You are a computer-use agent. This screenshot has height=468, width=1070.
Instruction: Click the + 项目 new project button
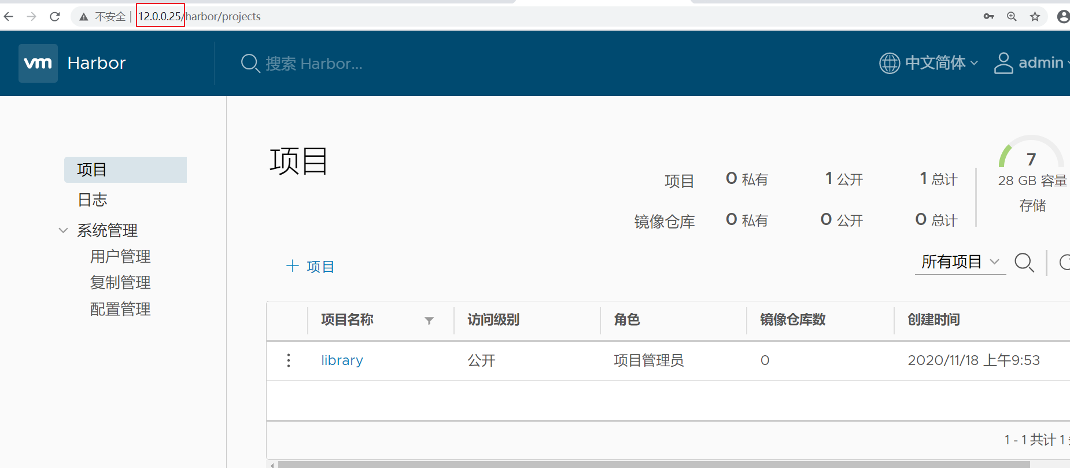(311, 266)
